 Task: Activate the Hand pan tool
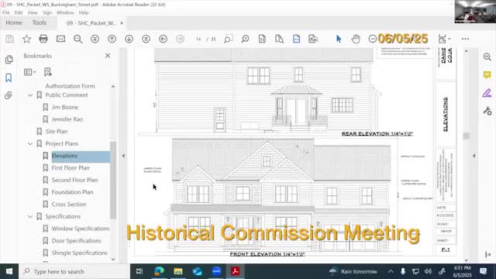[x=356, y=39]
